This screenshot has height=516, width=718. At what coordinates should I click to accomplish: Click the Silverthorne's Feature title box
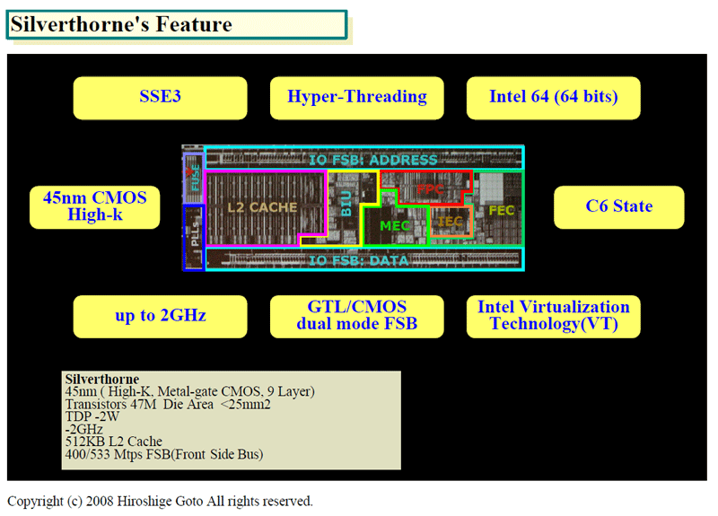[177, 24]
